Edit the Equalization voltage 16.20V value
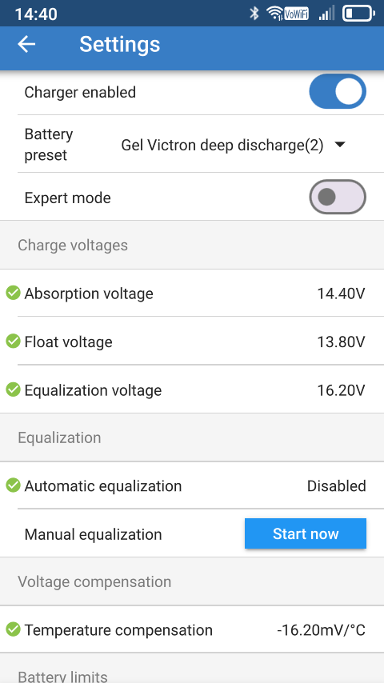Viewport: 384px width, 683px height. coord(341,390)
